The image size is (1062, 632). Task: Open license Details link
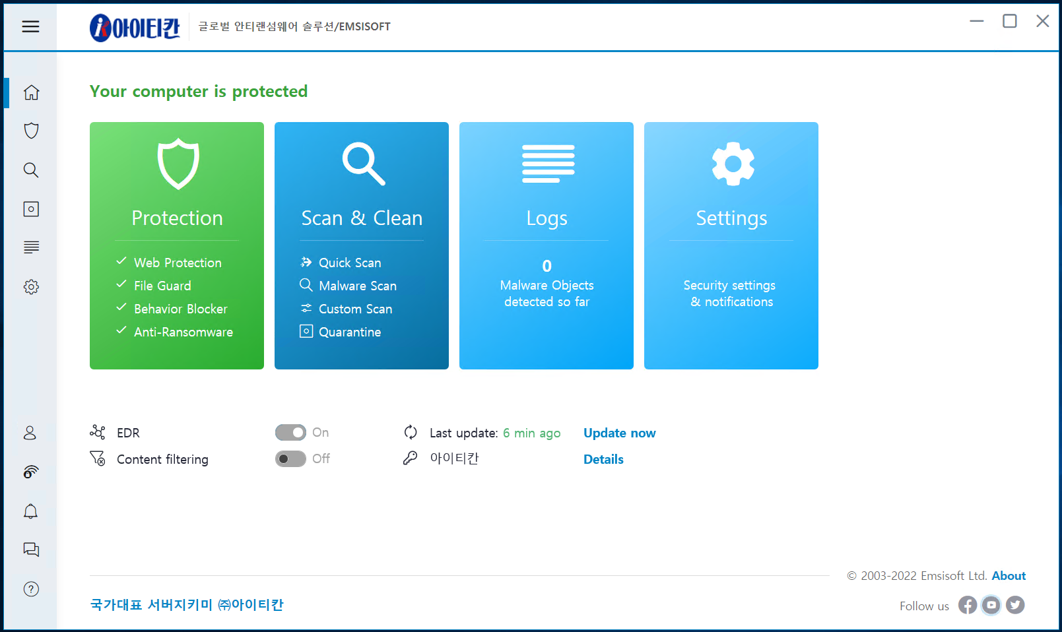coord(603,459)
